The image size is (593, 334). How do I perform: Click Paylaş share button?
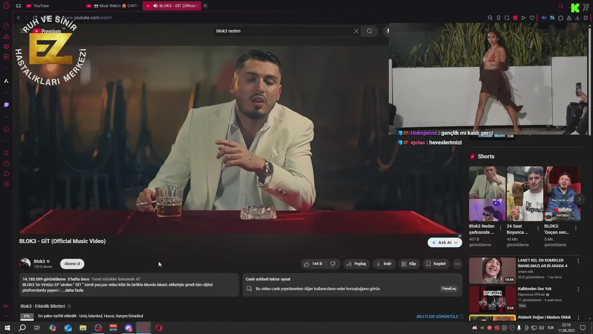[x=356, y=263]
